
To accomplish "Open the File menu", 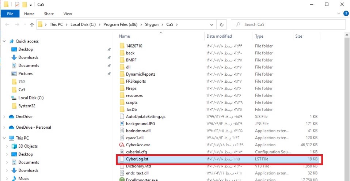I will [x=10, y=14].
